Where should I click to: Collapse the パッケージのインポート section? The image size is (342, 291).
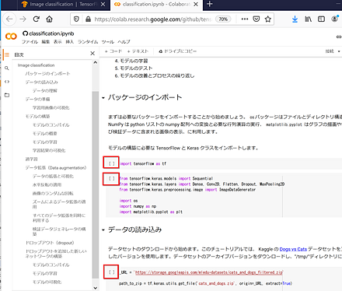coord(103,98)
